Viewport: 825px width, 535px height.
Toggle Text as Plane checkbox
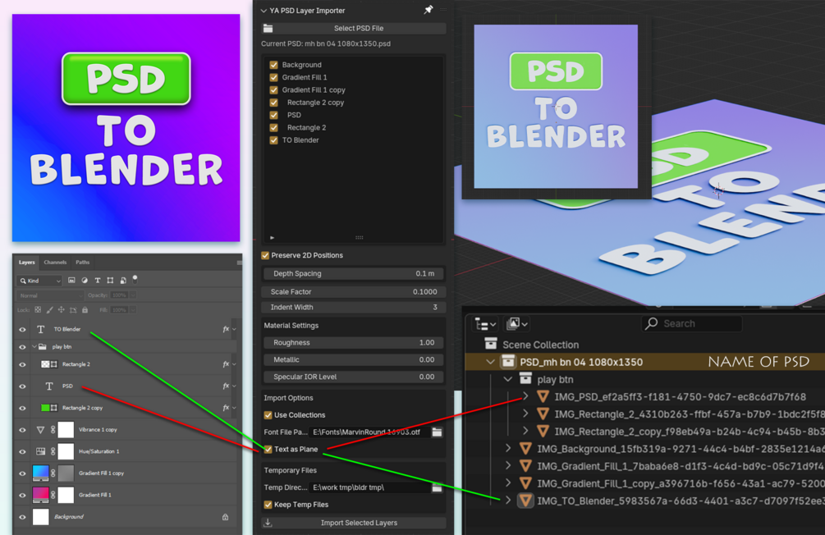tap(268, 450)
